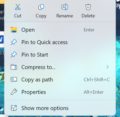Image resolution: width=120 pixels, height=117 pixels.
Task: Click the zipped folder icon beside Compress to
Action: coord(14,67)
